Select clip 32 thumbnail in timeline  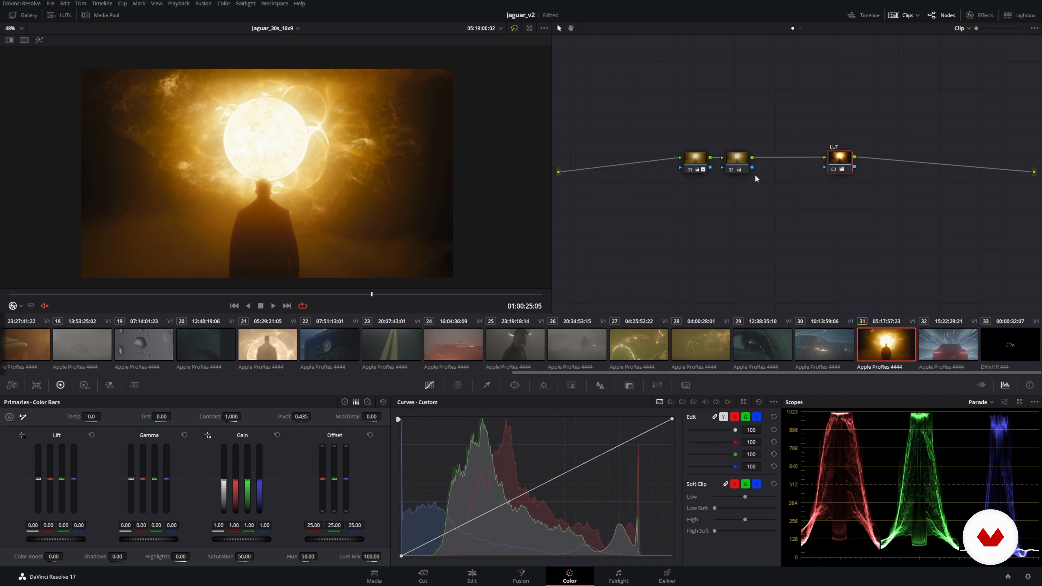948,344
